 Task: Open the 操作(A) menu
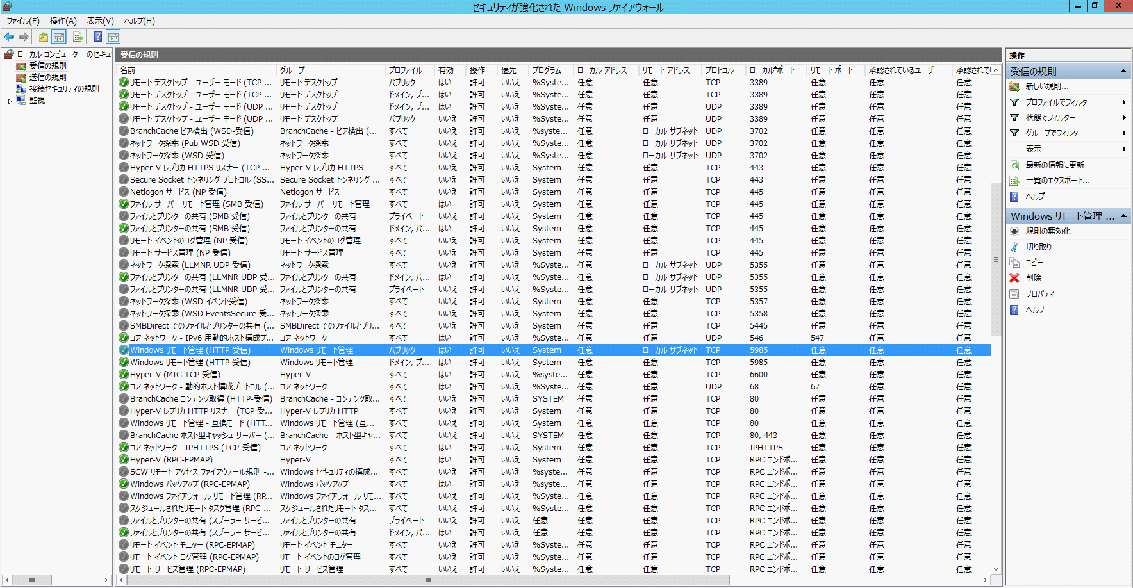tap(63, 21)
